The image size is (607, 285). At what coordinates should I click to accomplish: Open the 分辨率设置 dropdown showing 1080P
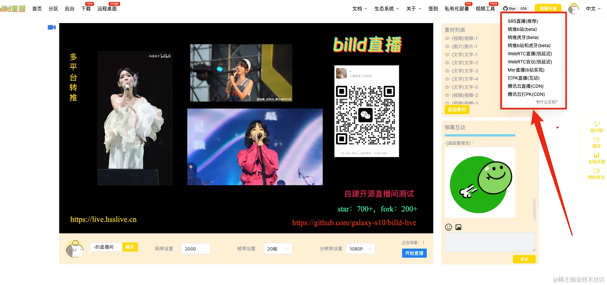point(360,249)
